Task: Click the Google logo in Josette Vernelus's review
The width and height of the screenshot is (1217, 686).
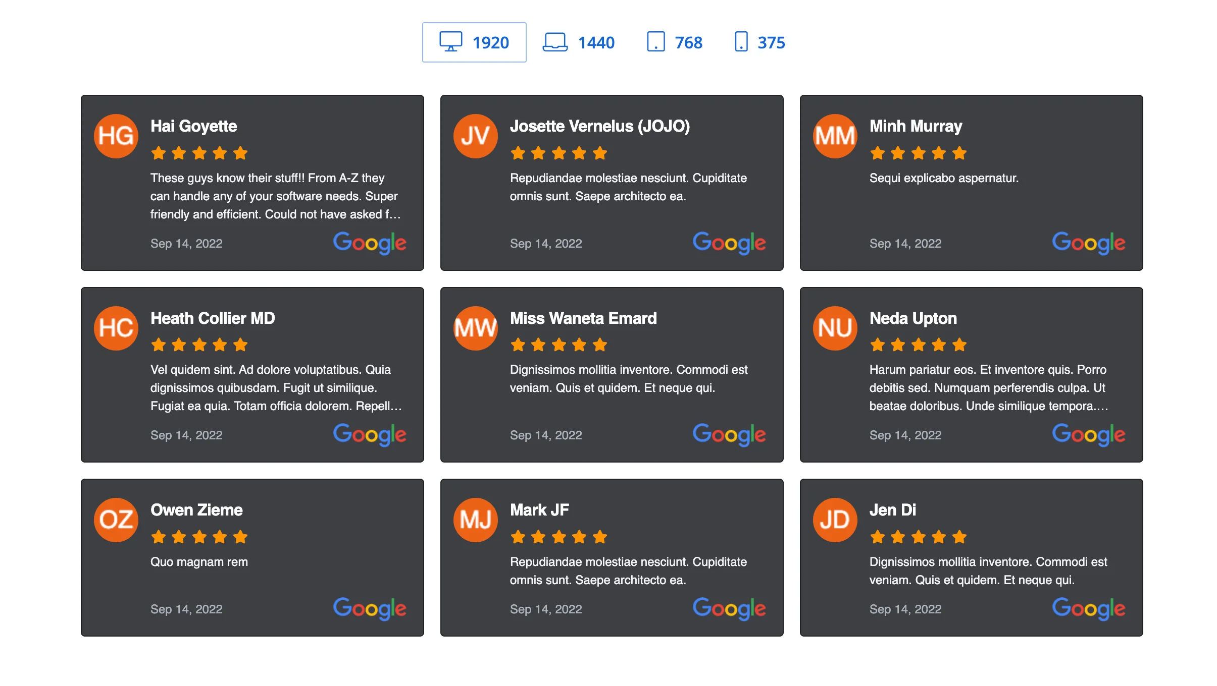Action: tap(729, 243)
